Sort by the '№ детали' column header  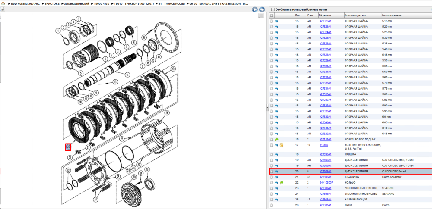point(331,16)
